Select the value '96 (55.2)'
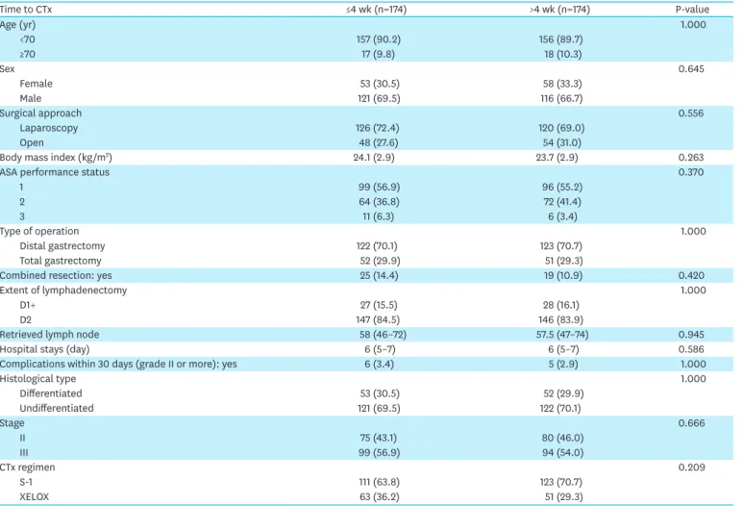 [562, 187]
